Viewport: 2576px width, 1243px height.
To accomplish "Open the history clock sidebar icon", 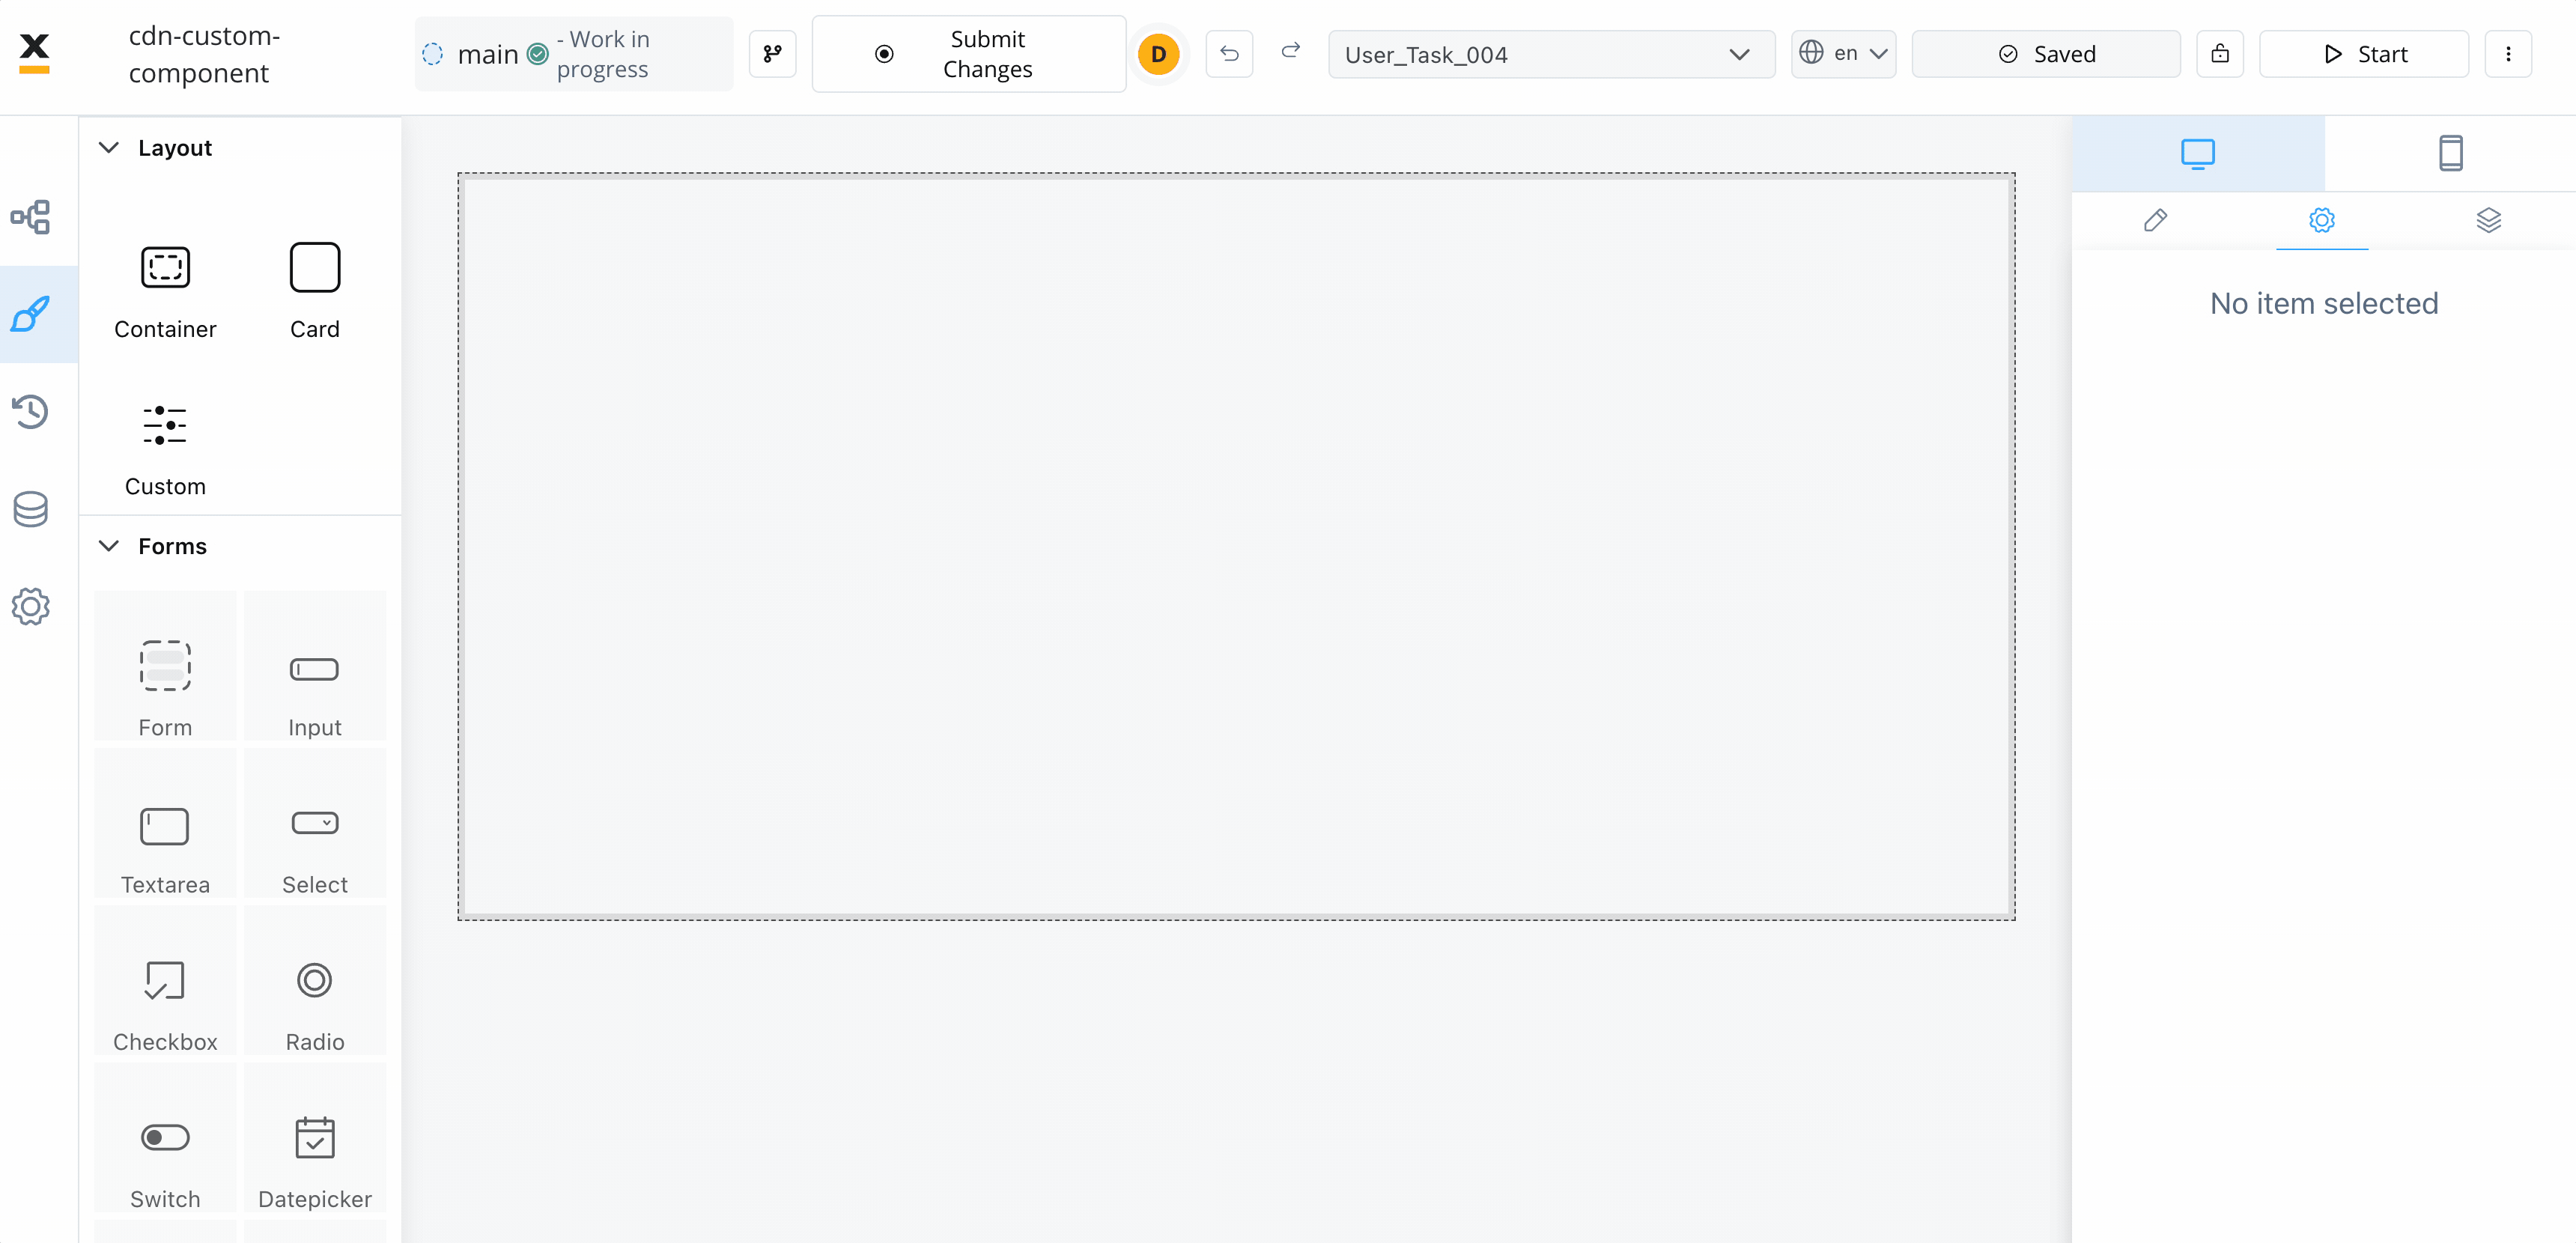I will point(31,411).
